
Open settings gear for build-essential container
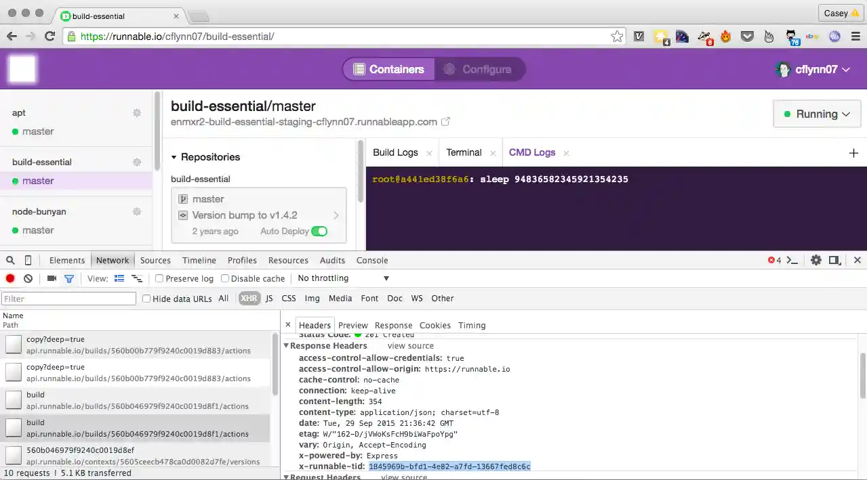137,162
